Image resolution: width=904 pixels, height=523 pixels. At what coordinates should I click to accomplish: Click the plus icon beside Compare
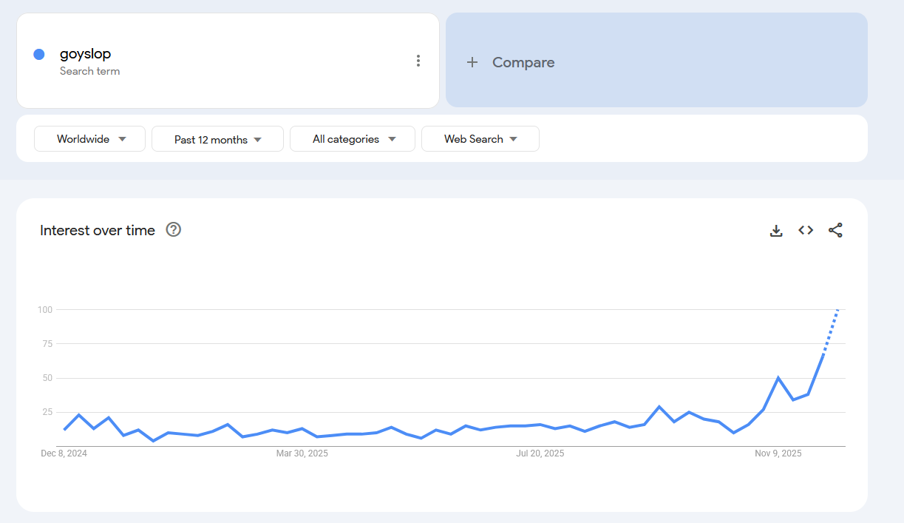pyautogui.click(x=472, y=62)
